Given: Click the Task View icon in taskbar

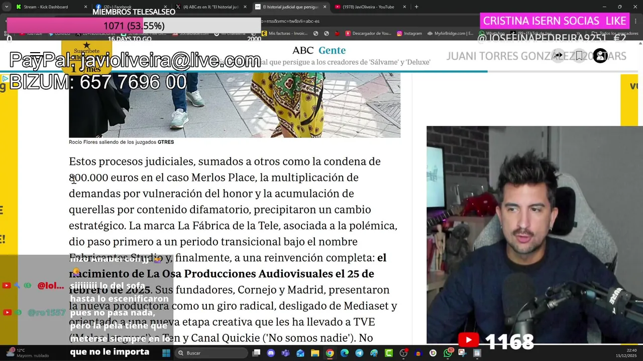Looking at the screenshot, I should [256, 353].
